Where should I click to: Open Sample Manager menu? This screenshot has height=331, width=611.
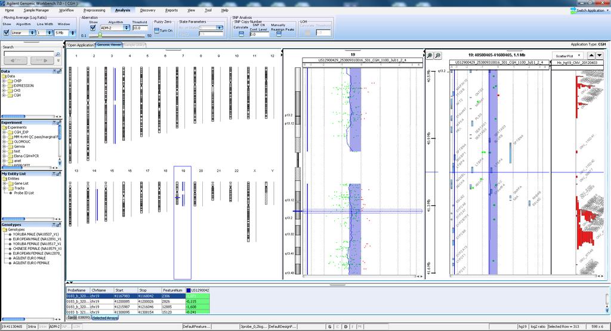36,10
